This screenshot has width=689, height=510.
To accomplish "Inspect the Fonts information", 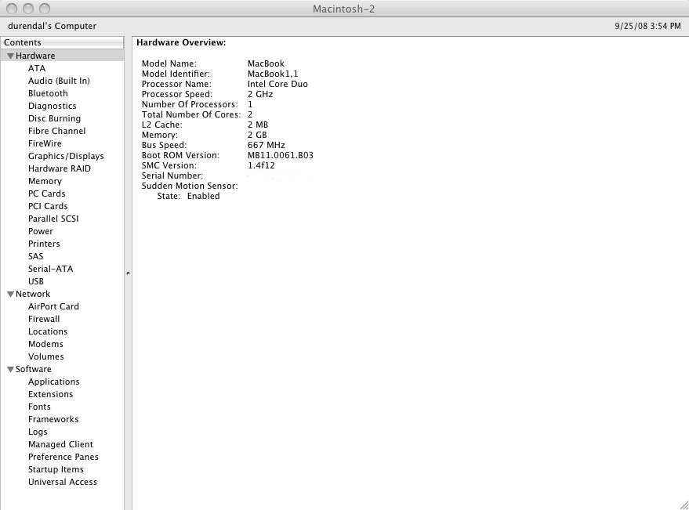I will pos(39,407).
